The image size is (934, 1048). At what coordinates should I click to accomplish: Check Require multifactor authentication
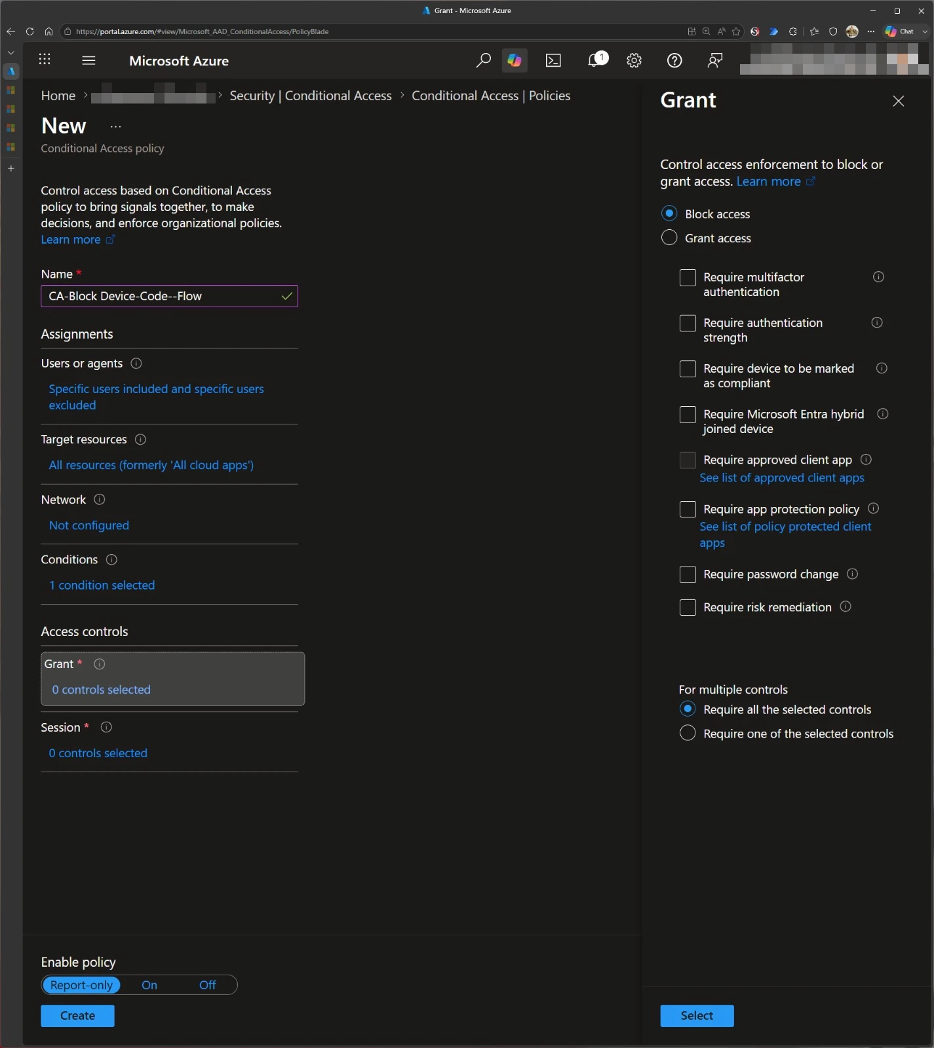point(688,278)
